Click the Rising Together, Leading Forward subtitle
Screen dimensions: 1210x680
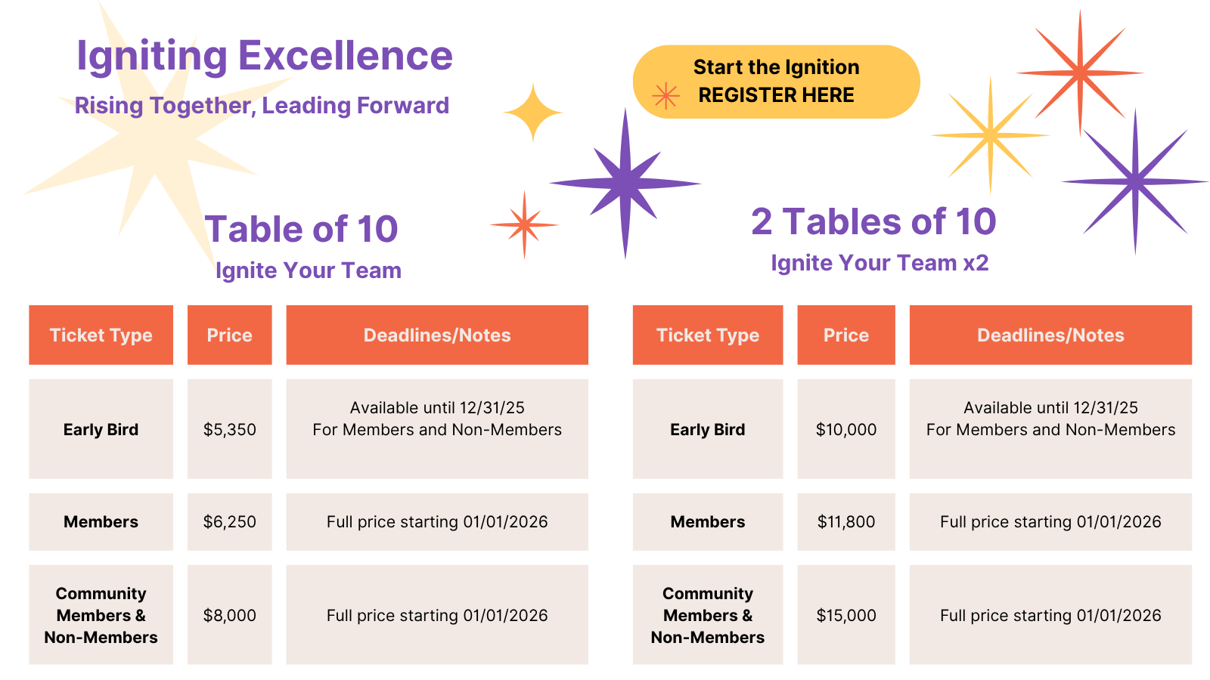coord(262,106)
